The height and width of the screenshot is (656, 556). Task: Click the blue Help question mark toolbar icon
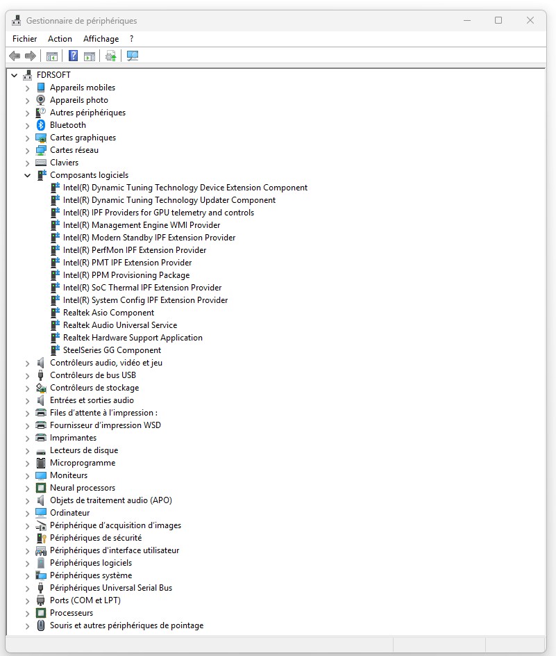tap(73, 56)
